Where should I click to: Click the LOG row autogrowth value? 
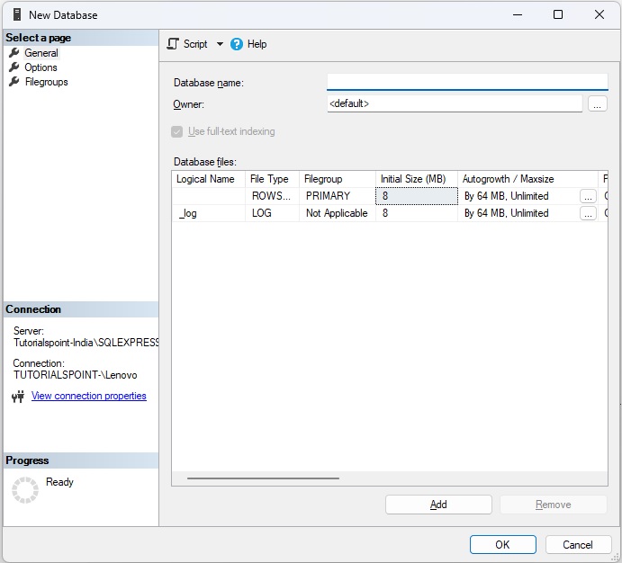coord(507,213)
